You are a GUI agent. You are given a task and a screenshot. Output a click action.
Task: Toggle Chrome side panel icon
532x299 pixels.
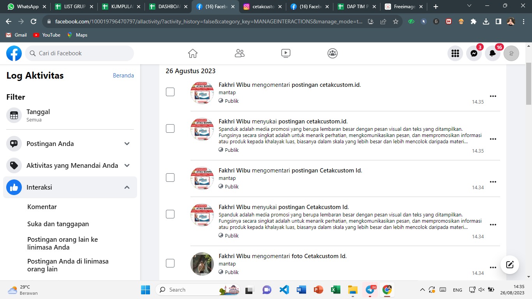point(499,22)
